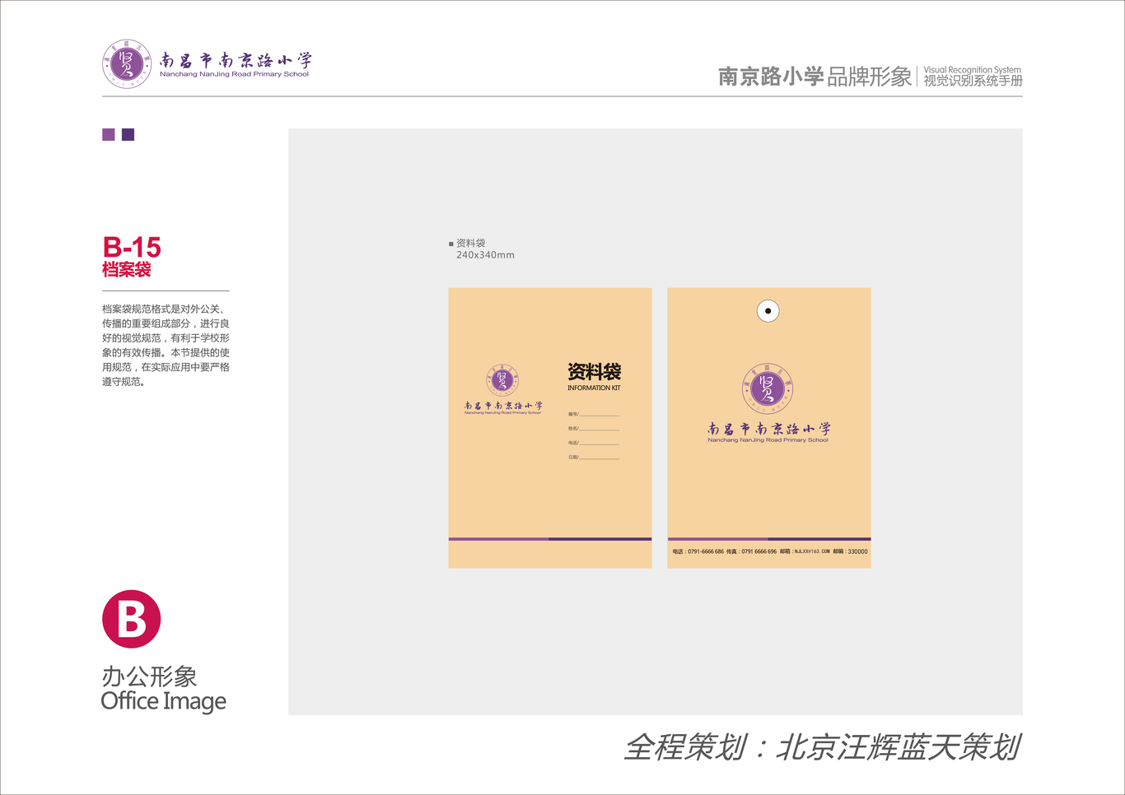Click the red 档案袋 subtitle

tap(126, 269)
